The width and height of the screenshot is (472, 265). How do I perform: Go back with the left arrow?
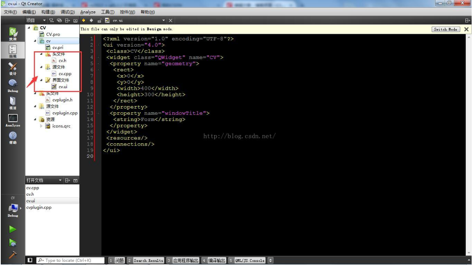84,20
